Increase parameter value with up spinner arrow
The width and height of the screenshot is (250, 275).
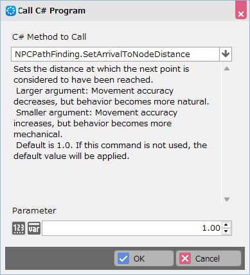226,225
